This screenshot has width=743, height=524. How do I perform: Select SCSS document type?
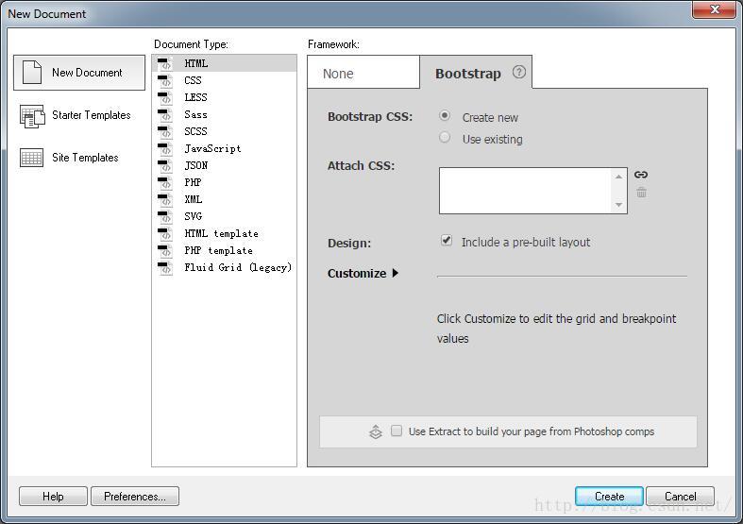224,132
